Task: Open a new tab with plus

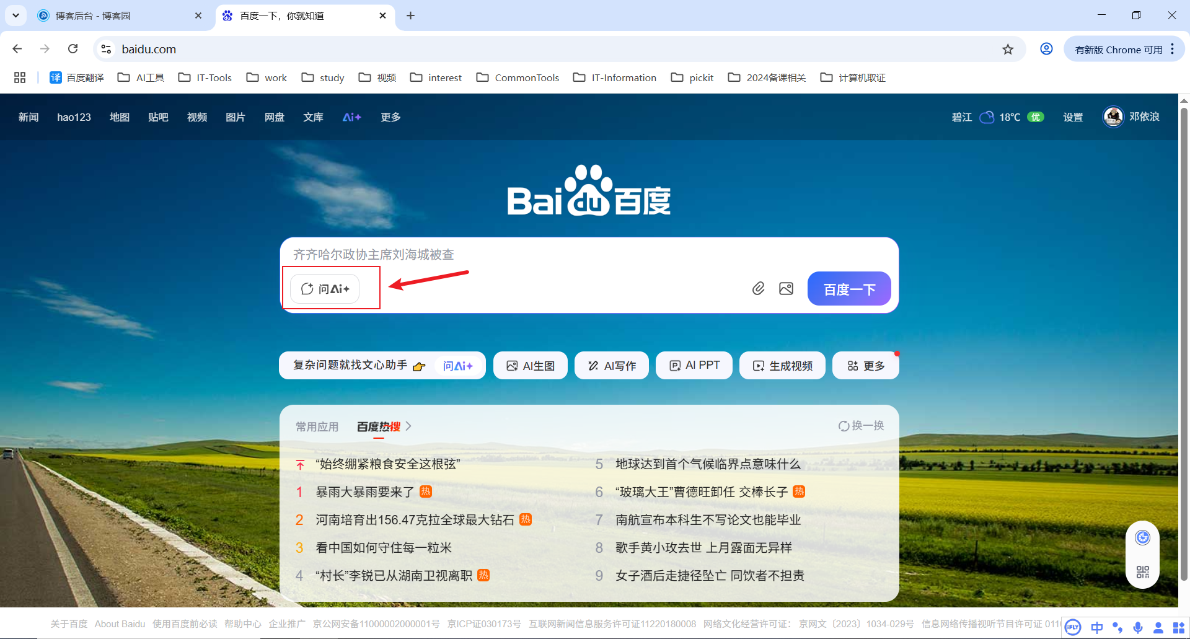Action: click(x=410, y=15)
